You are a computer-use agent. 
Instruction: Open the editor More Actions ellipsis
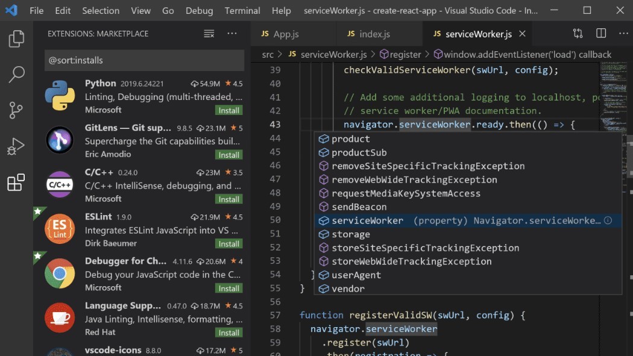point(624,34)
